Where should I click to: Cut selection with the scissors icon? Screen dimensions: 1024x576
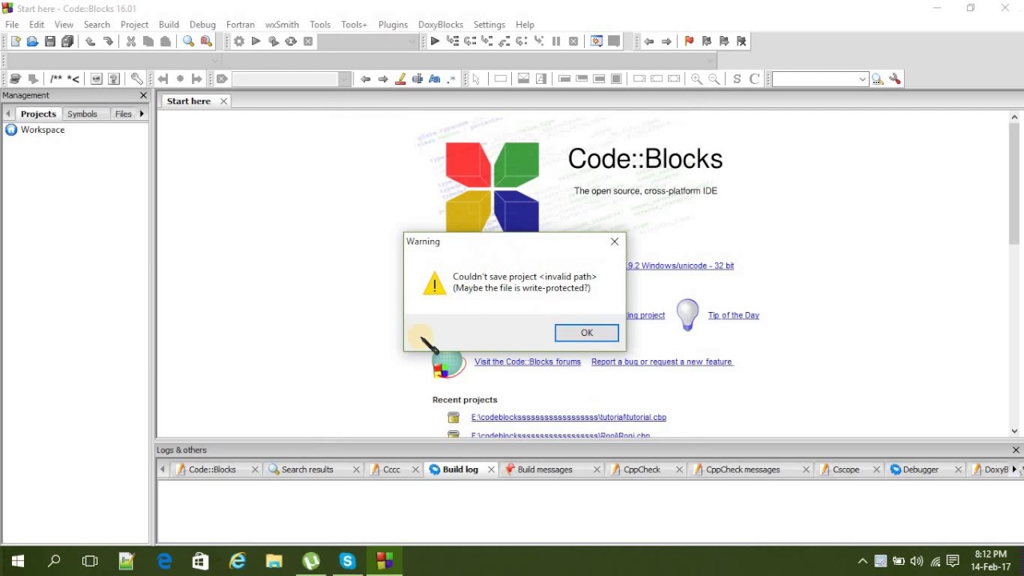[130, 42]
